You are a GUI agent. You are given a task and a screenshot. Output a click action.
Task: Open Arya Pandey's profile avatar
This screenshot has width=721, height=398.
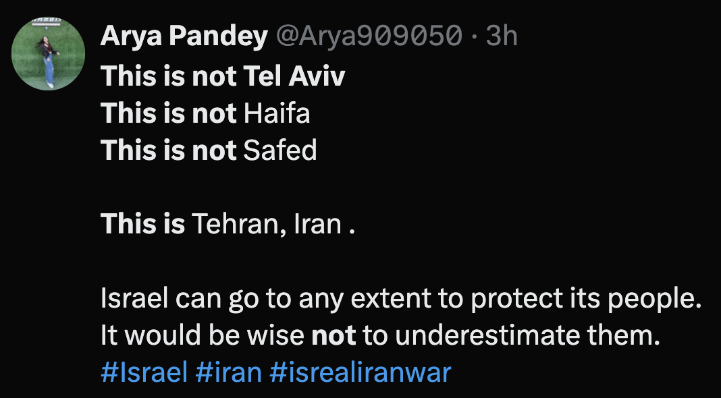[x=49, y=54]
